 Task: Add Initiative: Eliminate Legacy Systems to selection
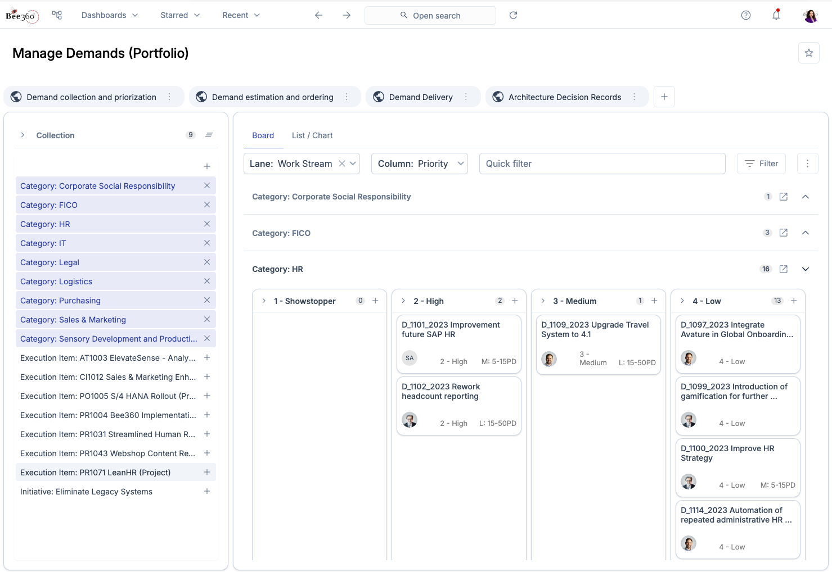pyautogui.click(x=207, y=492)
